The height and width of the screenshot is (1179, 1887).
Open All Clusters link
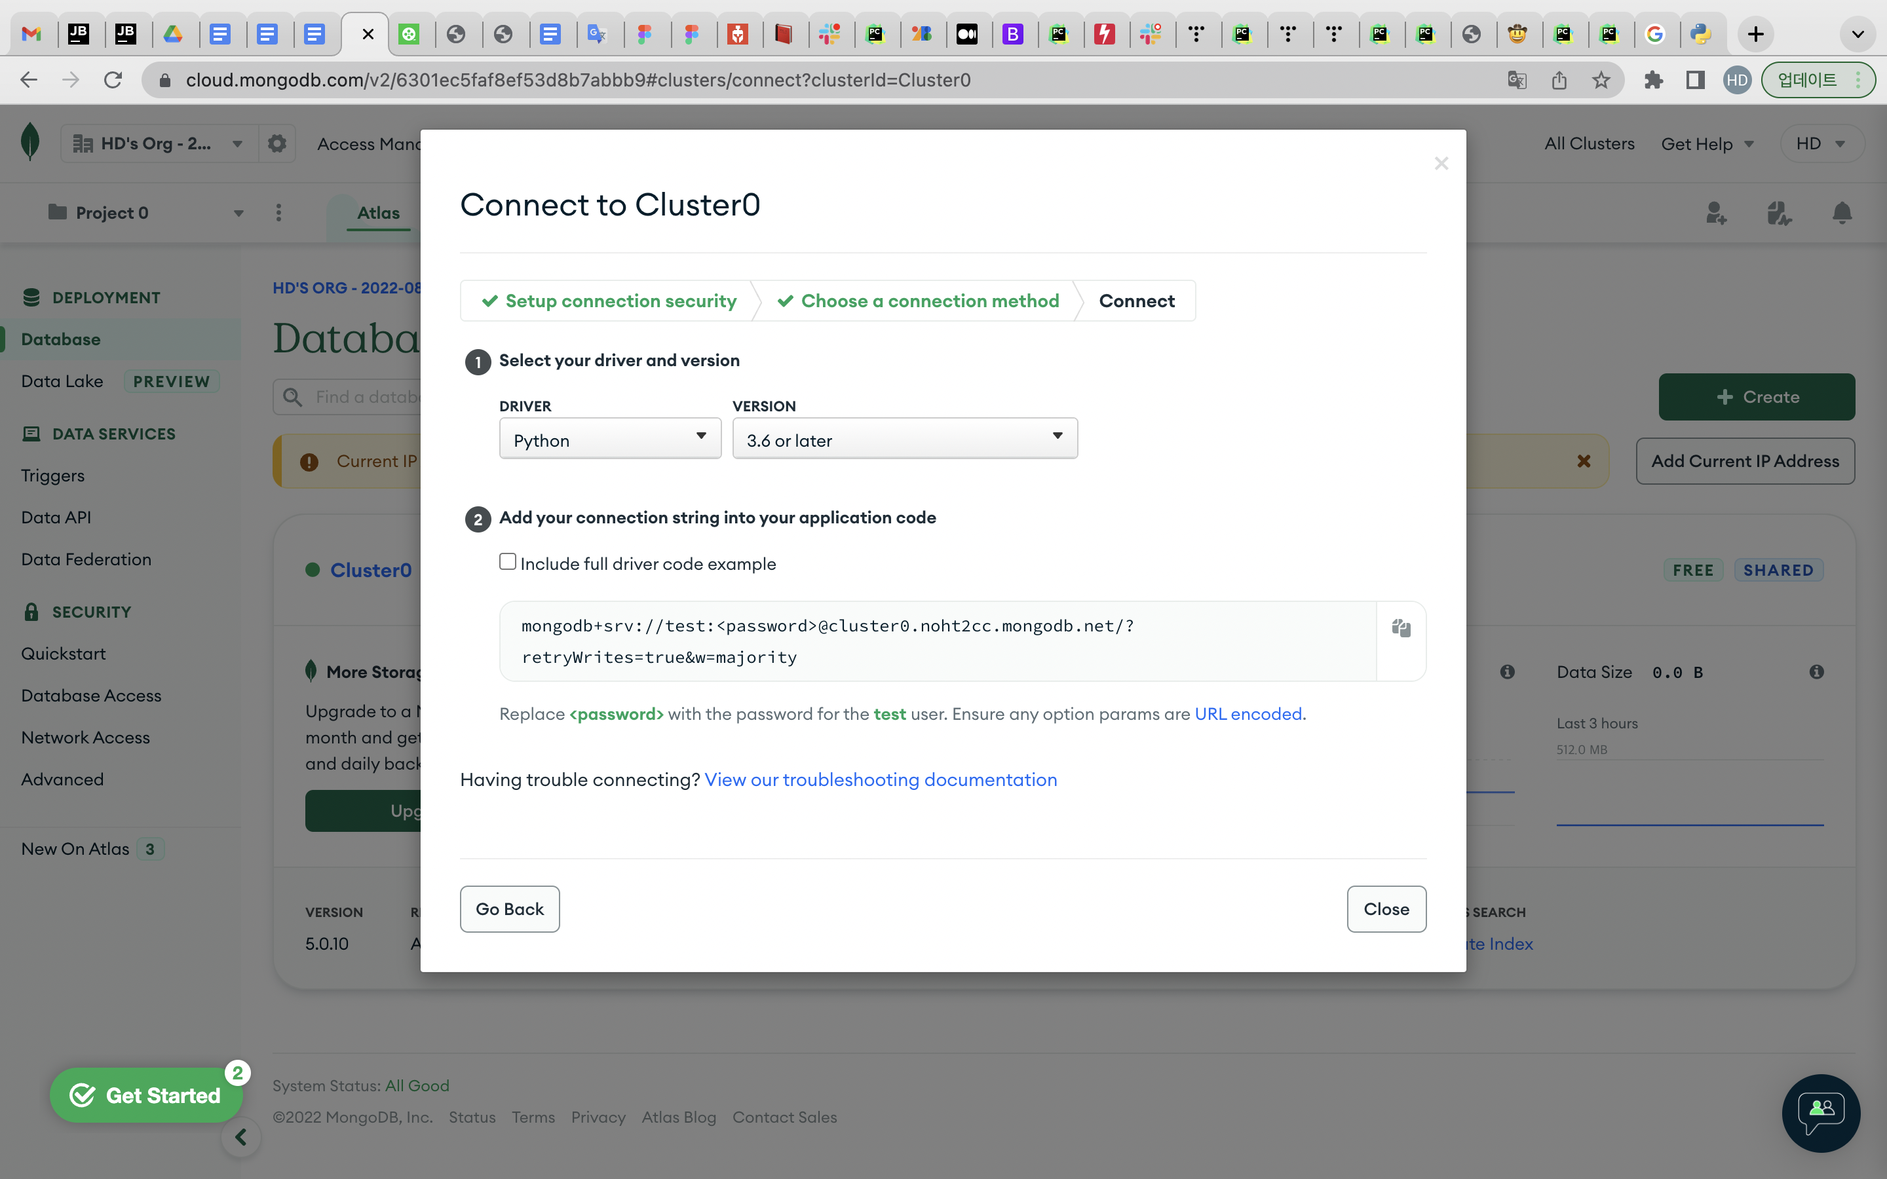click(x=1589, y=143)
